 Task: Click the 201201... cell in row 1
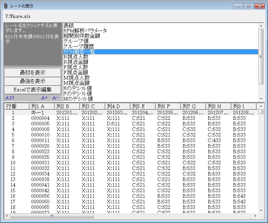tap(67, 113)
